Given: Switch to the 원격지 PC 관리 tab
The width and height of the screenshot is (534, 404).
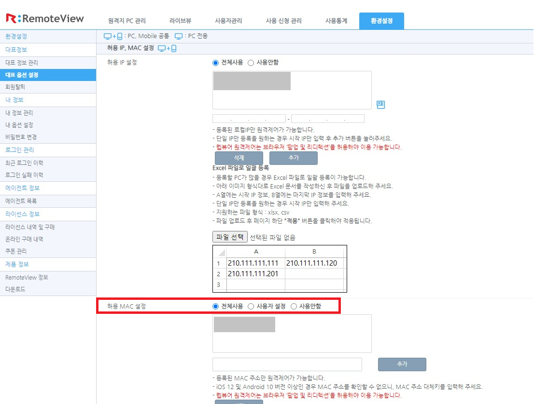Looking at the screenshot, I should pos(128,21).
